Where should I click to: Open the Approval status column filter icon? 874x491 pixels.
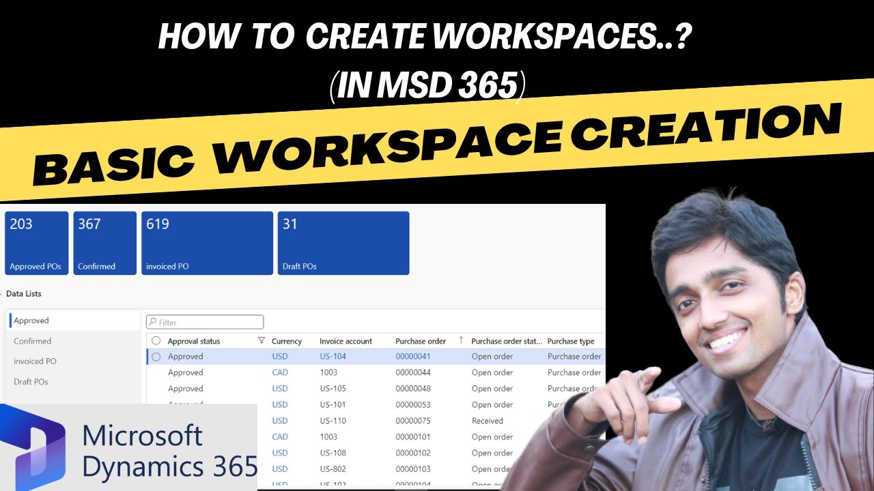coord(261,340)
